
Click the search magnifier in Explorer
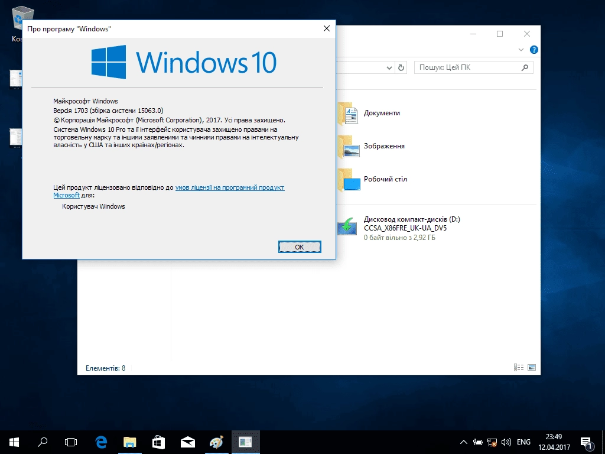pyautogui.click(x=525, y=67)
